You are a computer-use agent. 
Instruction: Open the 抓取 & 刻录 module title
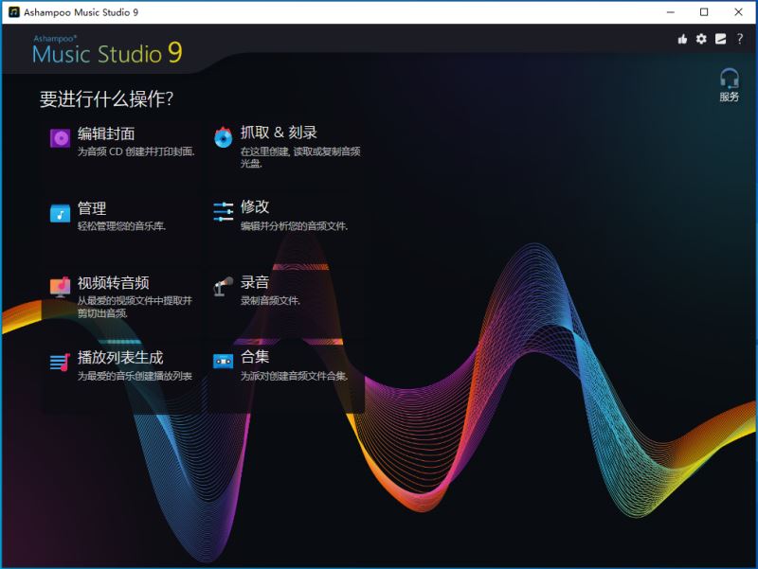pos(279,133)
